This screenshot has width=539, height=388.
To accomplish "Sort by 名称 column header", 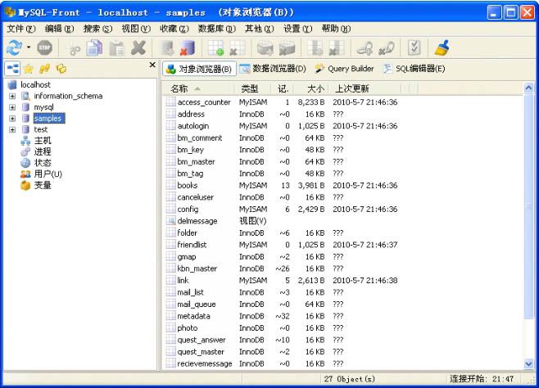I will [x=199, y=88].
